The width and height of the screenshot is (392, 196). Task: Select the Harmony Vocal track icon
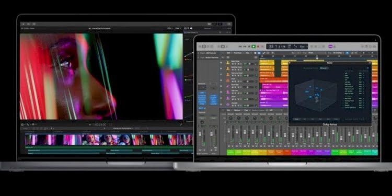(228, 75)
